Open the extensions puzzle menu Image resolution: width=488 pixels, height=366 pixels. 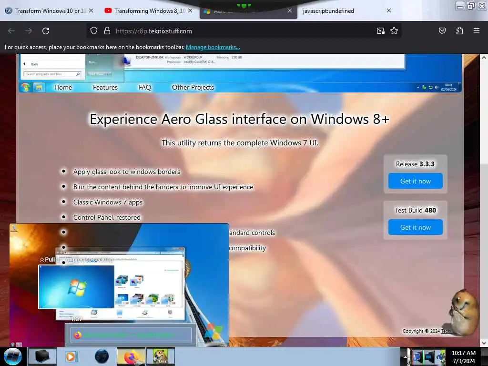point(459,31)
